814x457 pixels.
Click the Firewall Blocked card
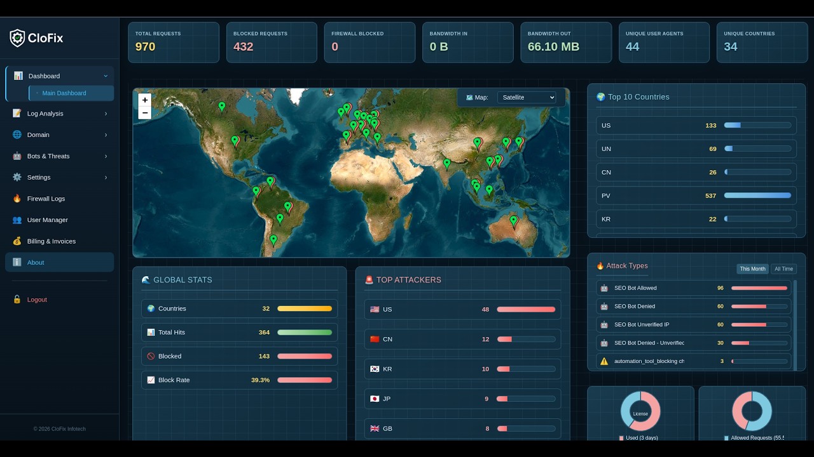[369, 43]
